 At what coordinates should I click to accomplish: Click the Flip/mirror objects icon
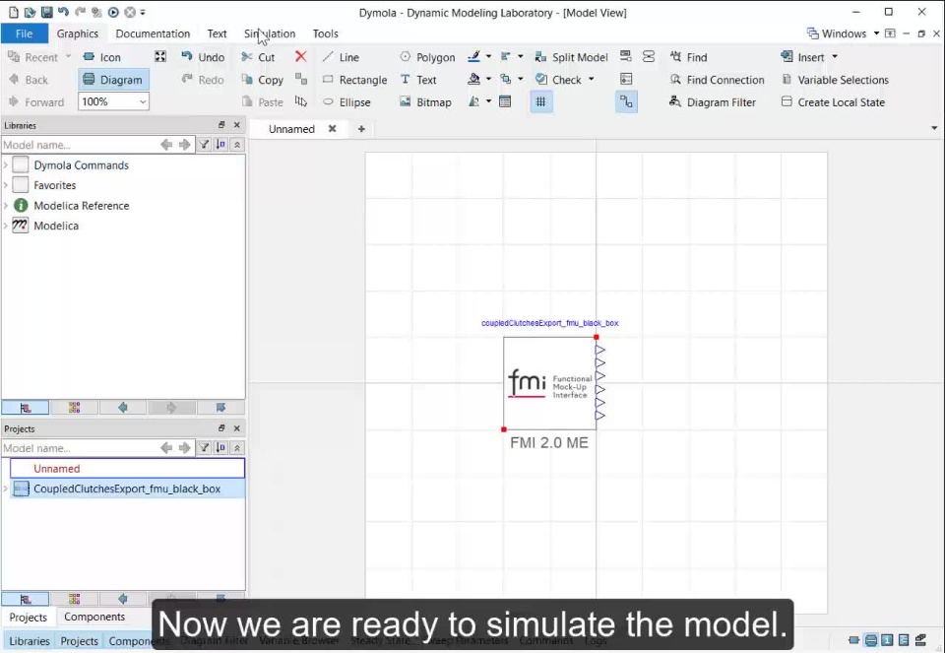tap(473, 101)
